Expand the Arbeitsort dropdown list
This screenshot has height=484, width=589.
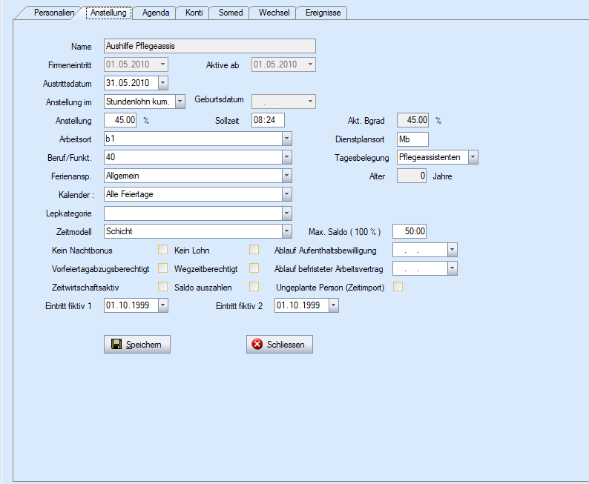286,139
